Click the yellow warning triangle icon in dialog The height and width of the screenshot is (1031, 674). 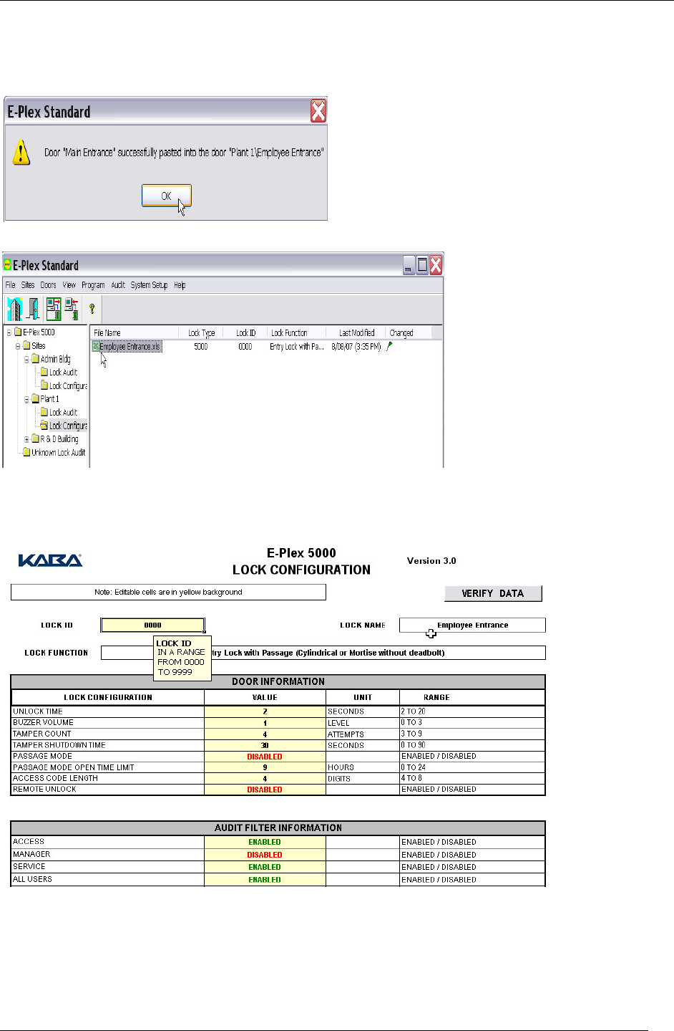coord(21,152)
